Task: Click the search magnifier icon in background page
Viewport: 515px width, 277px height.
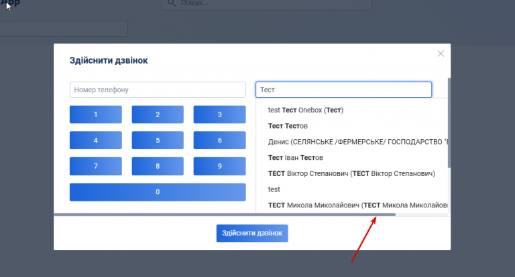Action: point(172,3)
